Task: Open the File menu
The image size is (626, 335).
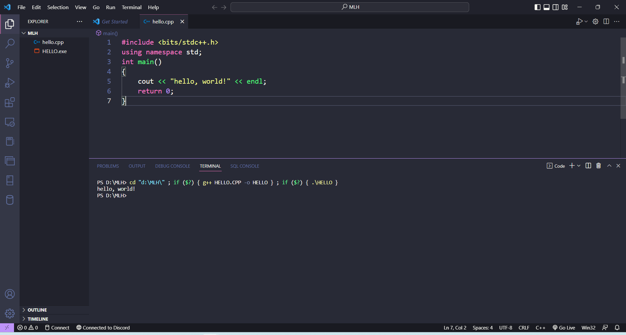Action: coord(22,7)
